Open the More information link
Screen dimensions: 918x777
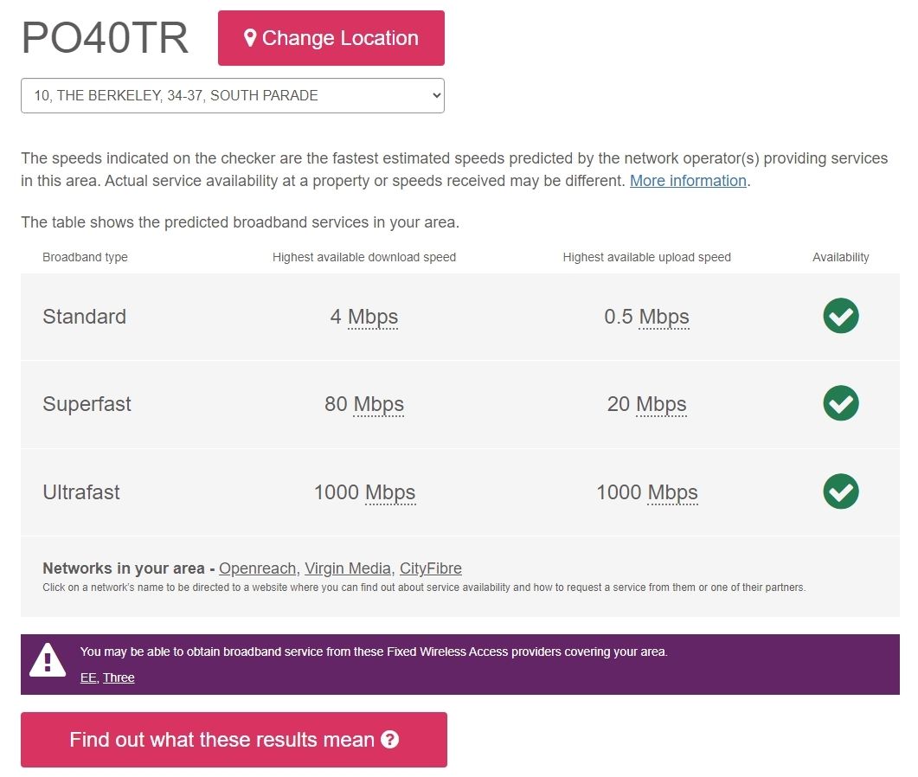click(688, 181)
